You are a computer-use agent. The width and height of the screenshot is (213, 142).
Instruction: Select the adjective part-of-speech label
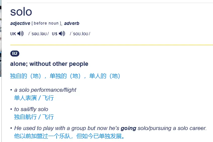coord(20,23)
